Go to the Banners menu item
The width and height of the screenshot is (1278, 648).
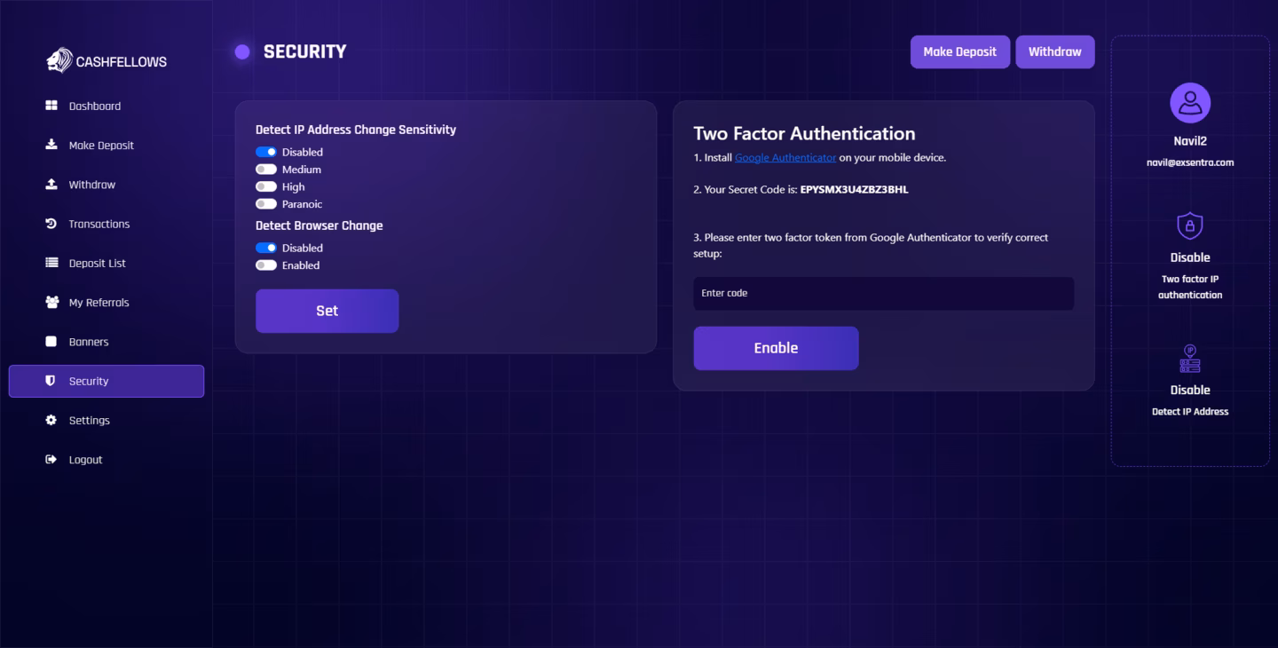tap(89, 342)
